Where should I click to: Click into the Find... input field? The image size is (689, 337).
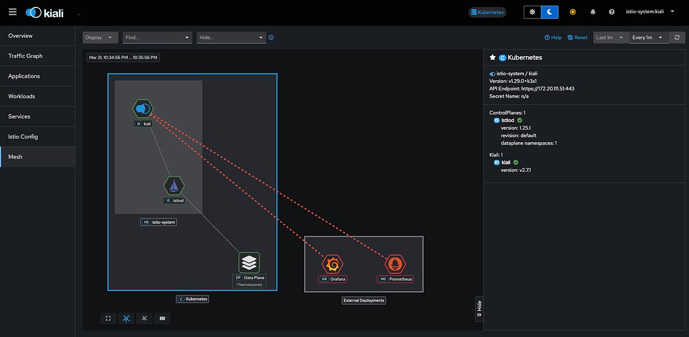click(153, 37)
